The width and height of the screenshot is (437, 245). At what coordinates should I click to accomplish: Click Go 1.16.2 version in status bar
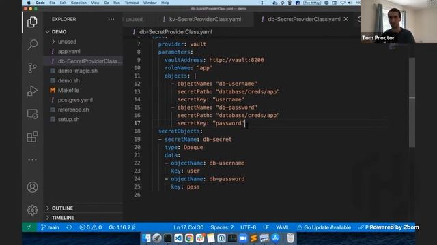coord(122,227)
